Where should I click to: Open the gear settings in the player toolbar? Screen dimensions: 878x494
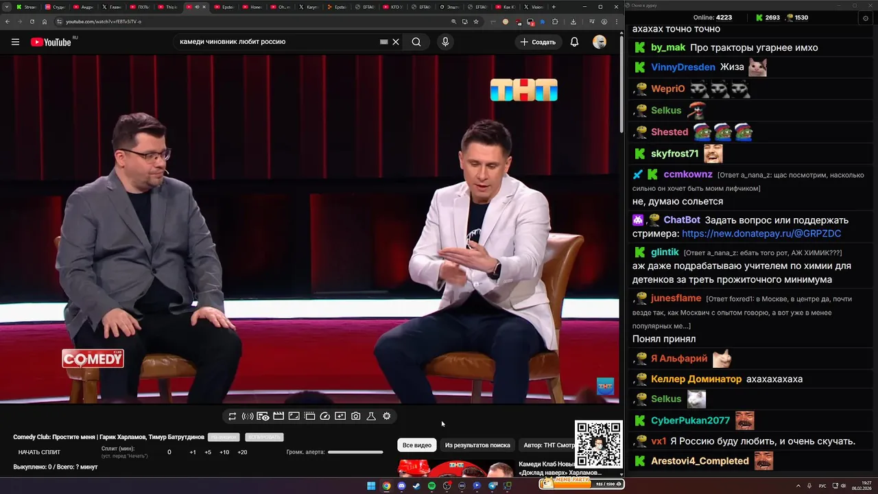coord(387,416)
